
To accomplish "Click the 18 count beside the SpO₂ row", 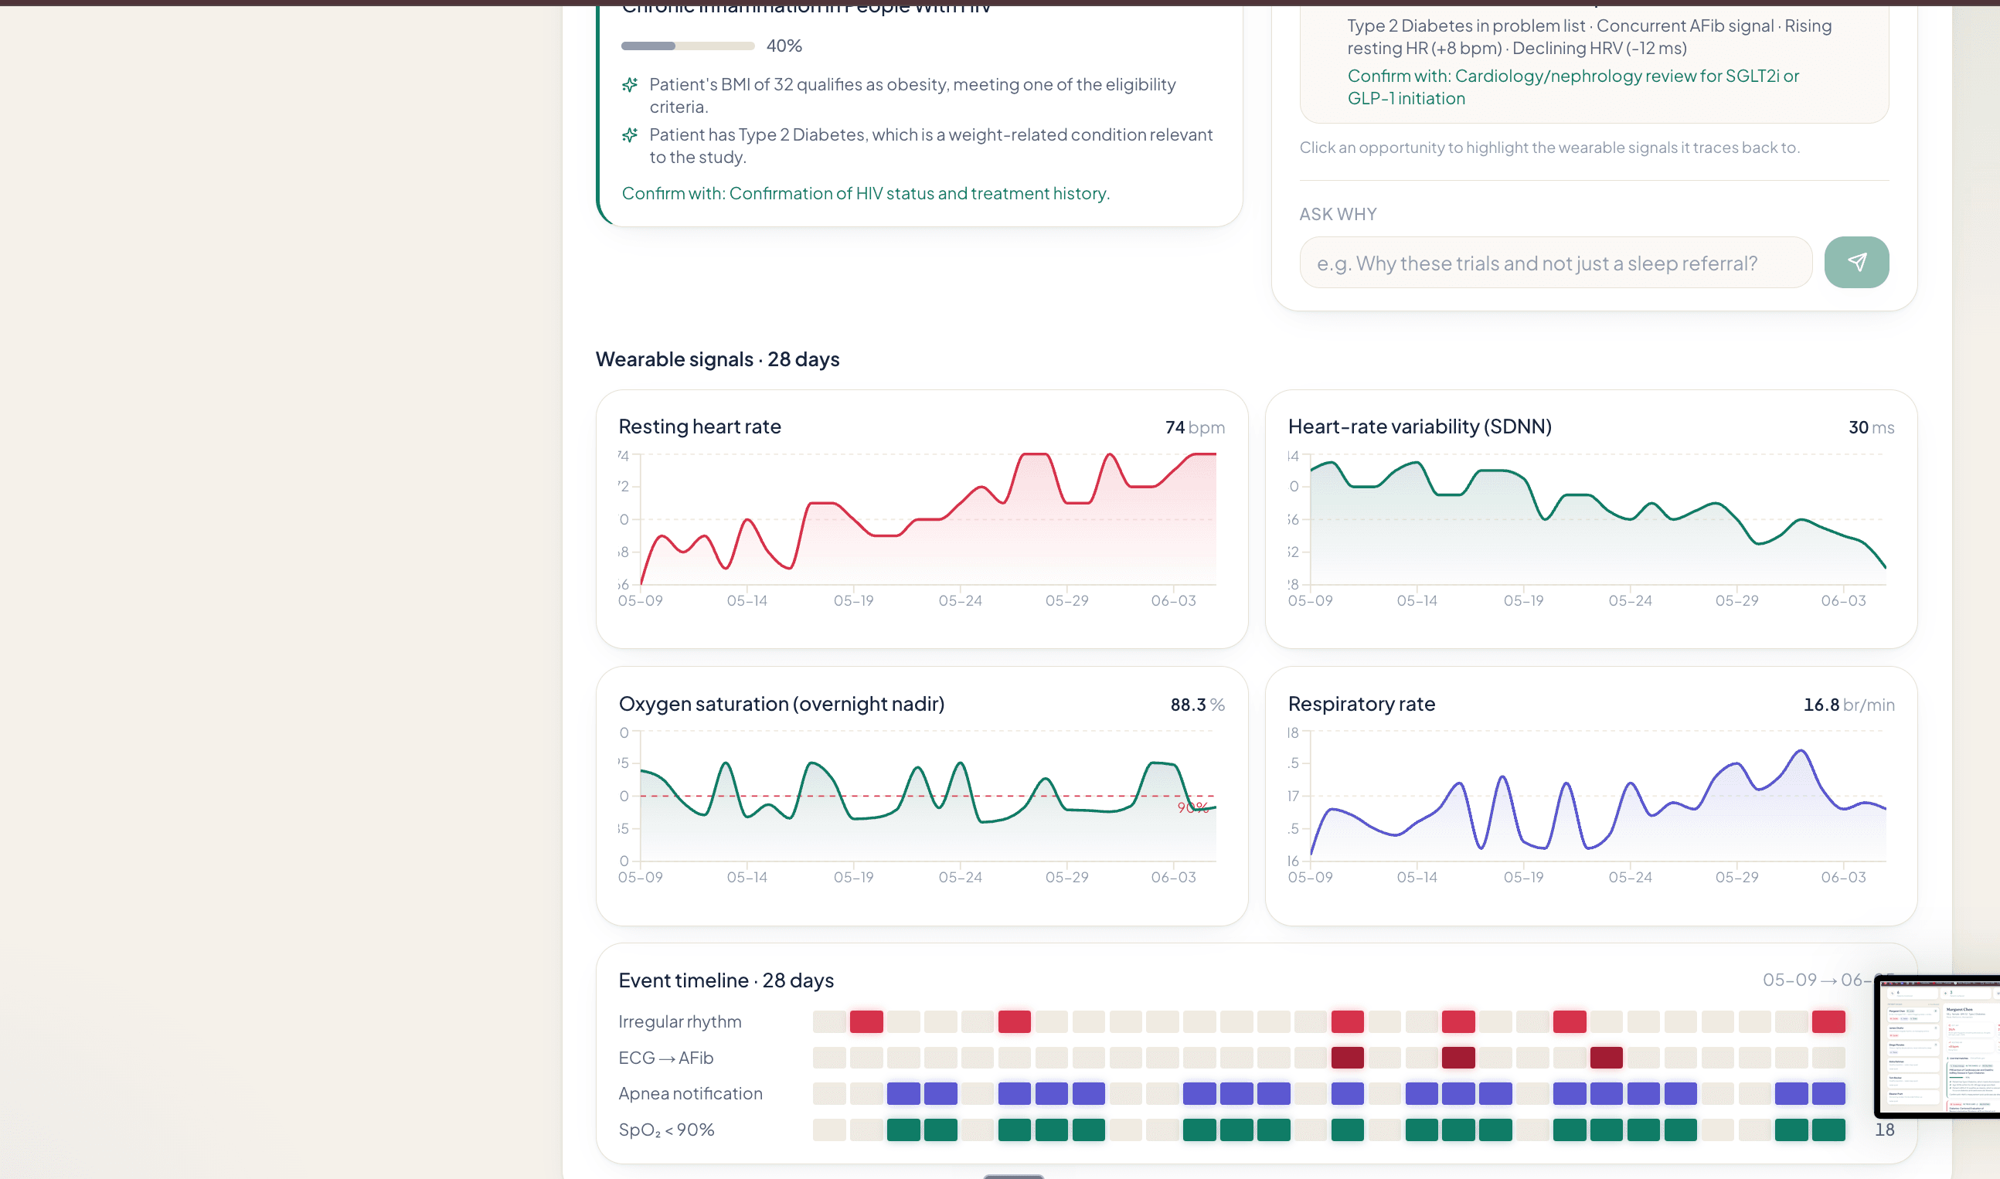I will pos(1884,1130).
